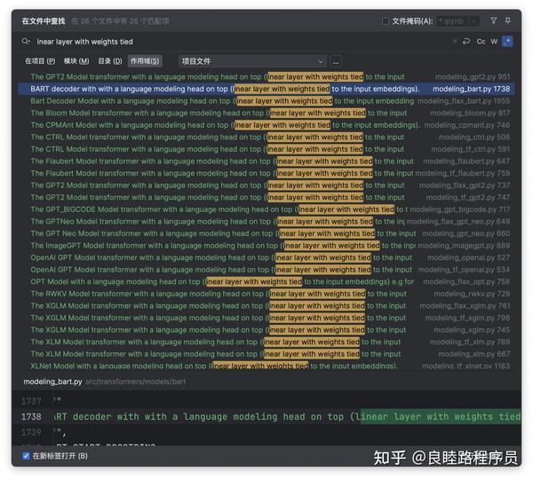Open the 项目文件 scope dropdown

pyautogui.click(x=252, y=61)
